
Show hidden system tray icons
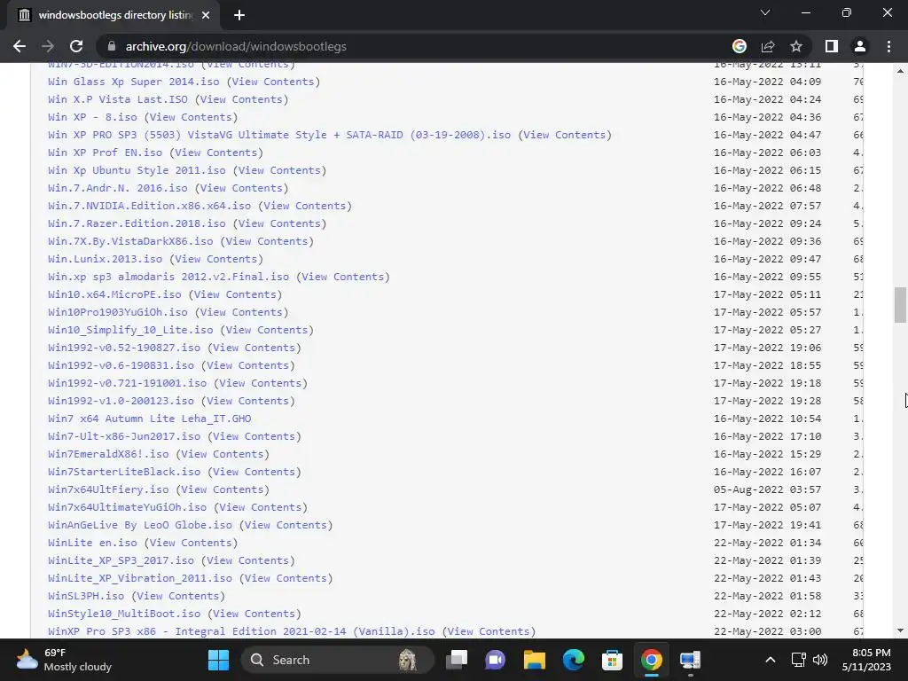click(x=771, y=660)
